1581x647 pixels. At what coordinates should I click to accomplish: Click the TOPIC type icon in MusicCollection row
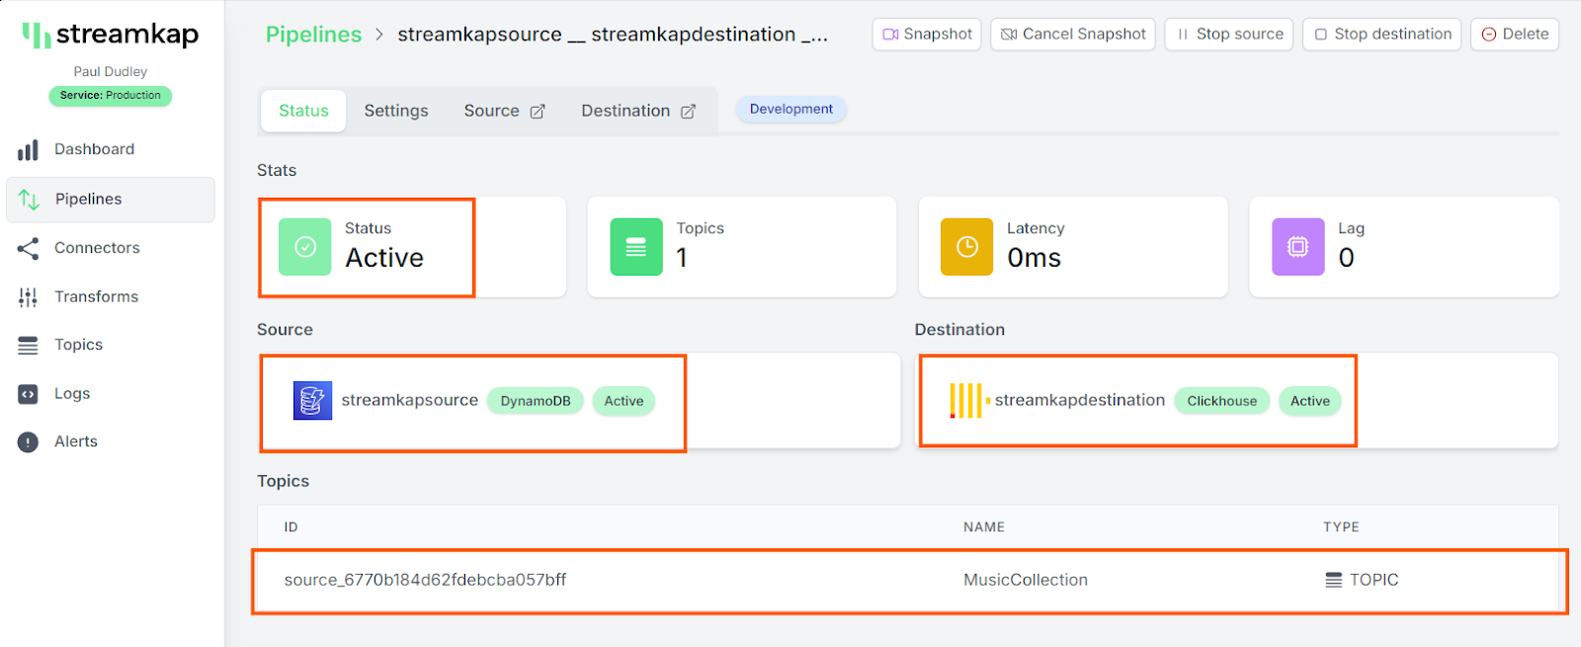[x=1334, y=580]
